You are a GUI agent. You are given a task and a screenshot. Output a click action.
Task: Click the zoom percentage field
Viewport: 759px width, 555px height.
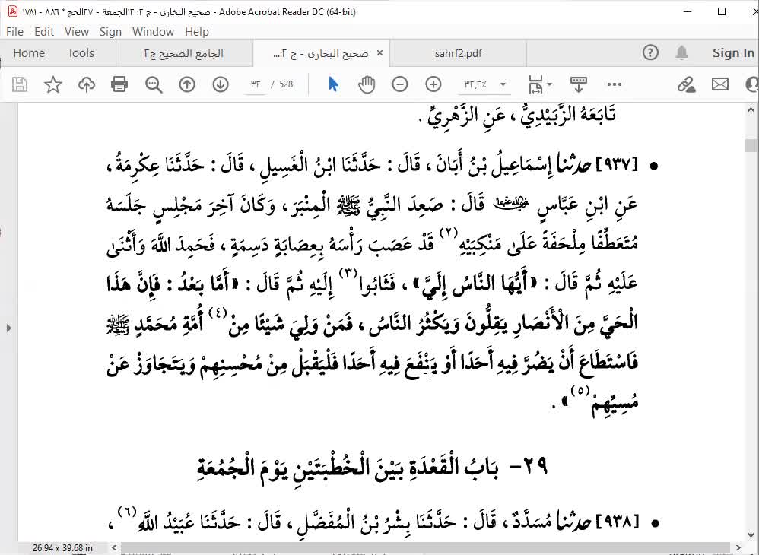476,84
